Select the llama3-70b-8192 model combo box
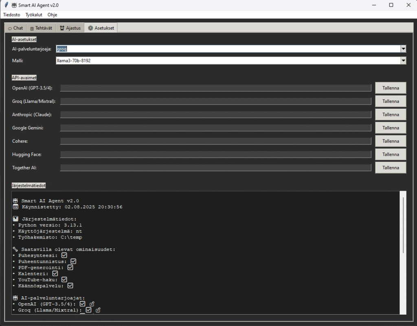Viewport: 417px width, 326px height. 228,61
